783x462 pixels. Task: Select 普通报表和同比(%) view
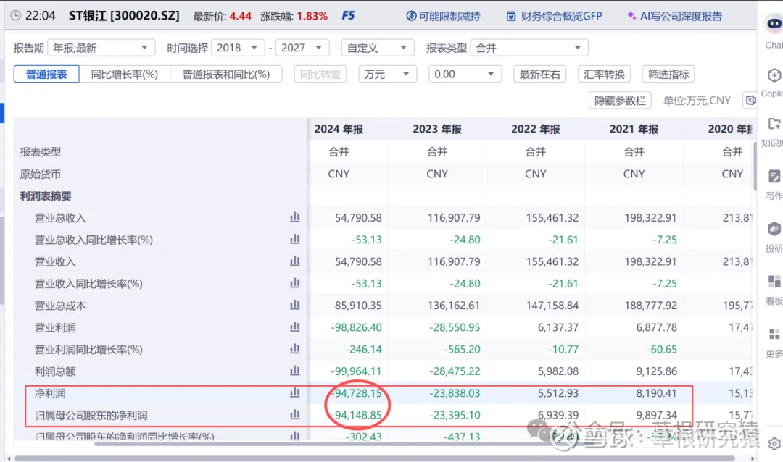click(x=226, y=74)
